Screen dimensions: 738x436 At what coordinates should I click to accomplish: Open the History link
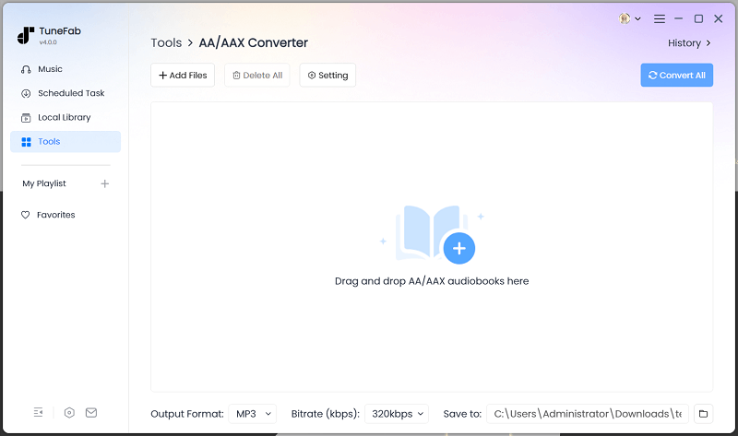pos(689,43)
